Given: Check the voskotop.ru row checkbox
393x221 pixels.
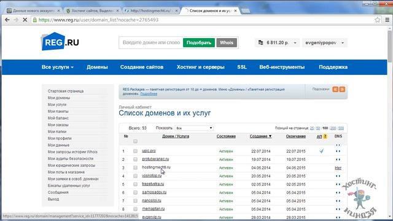Looking at the screenshot, I should [135, 176].
